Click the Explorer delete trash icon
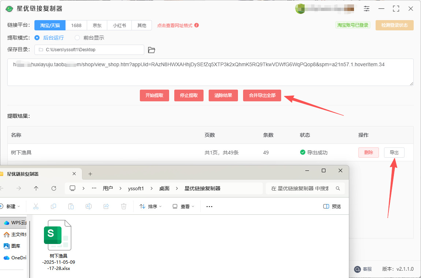The image size is (421, 278). (123, 206)
